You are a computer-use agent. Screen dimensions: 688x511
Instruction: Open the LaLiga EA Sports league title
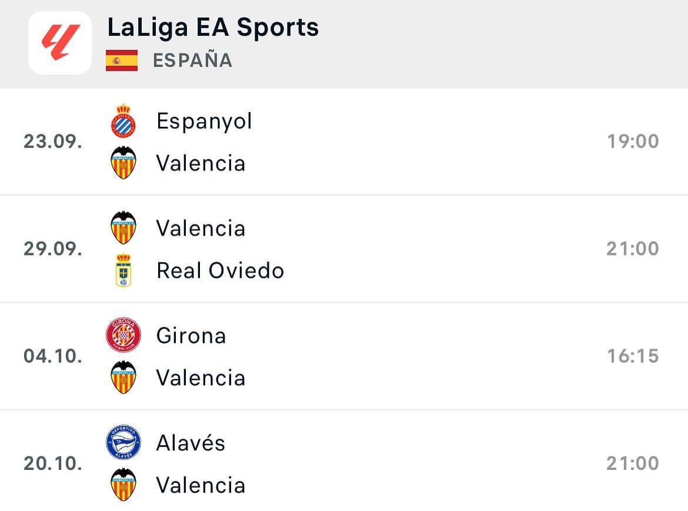click(213, 28)
